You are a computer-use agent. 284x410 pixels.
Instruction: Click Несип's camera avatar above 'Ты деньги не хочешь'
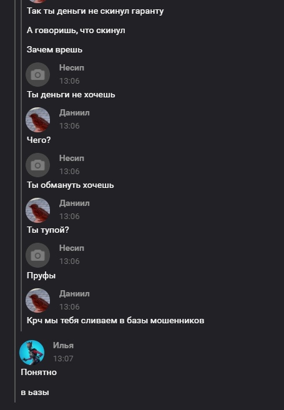[x=37, y=74]
